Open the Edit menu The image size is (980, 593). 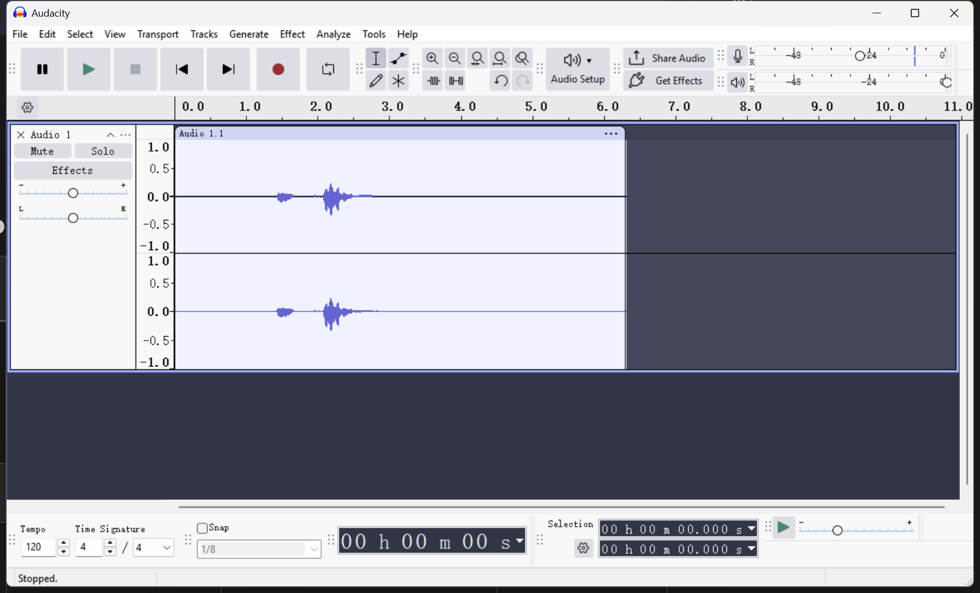tap(47, 34)
